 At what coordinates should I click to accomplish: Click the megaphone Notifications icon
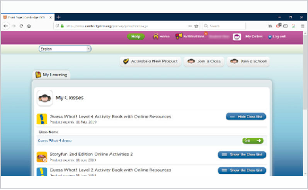click(x=179, y=36)
